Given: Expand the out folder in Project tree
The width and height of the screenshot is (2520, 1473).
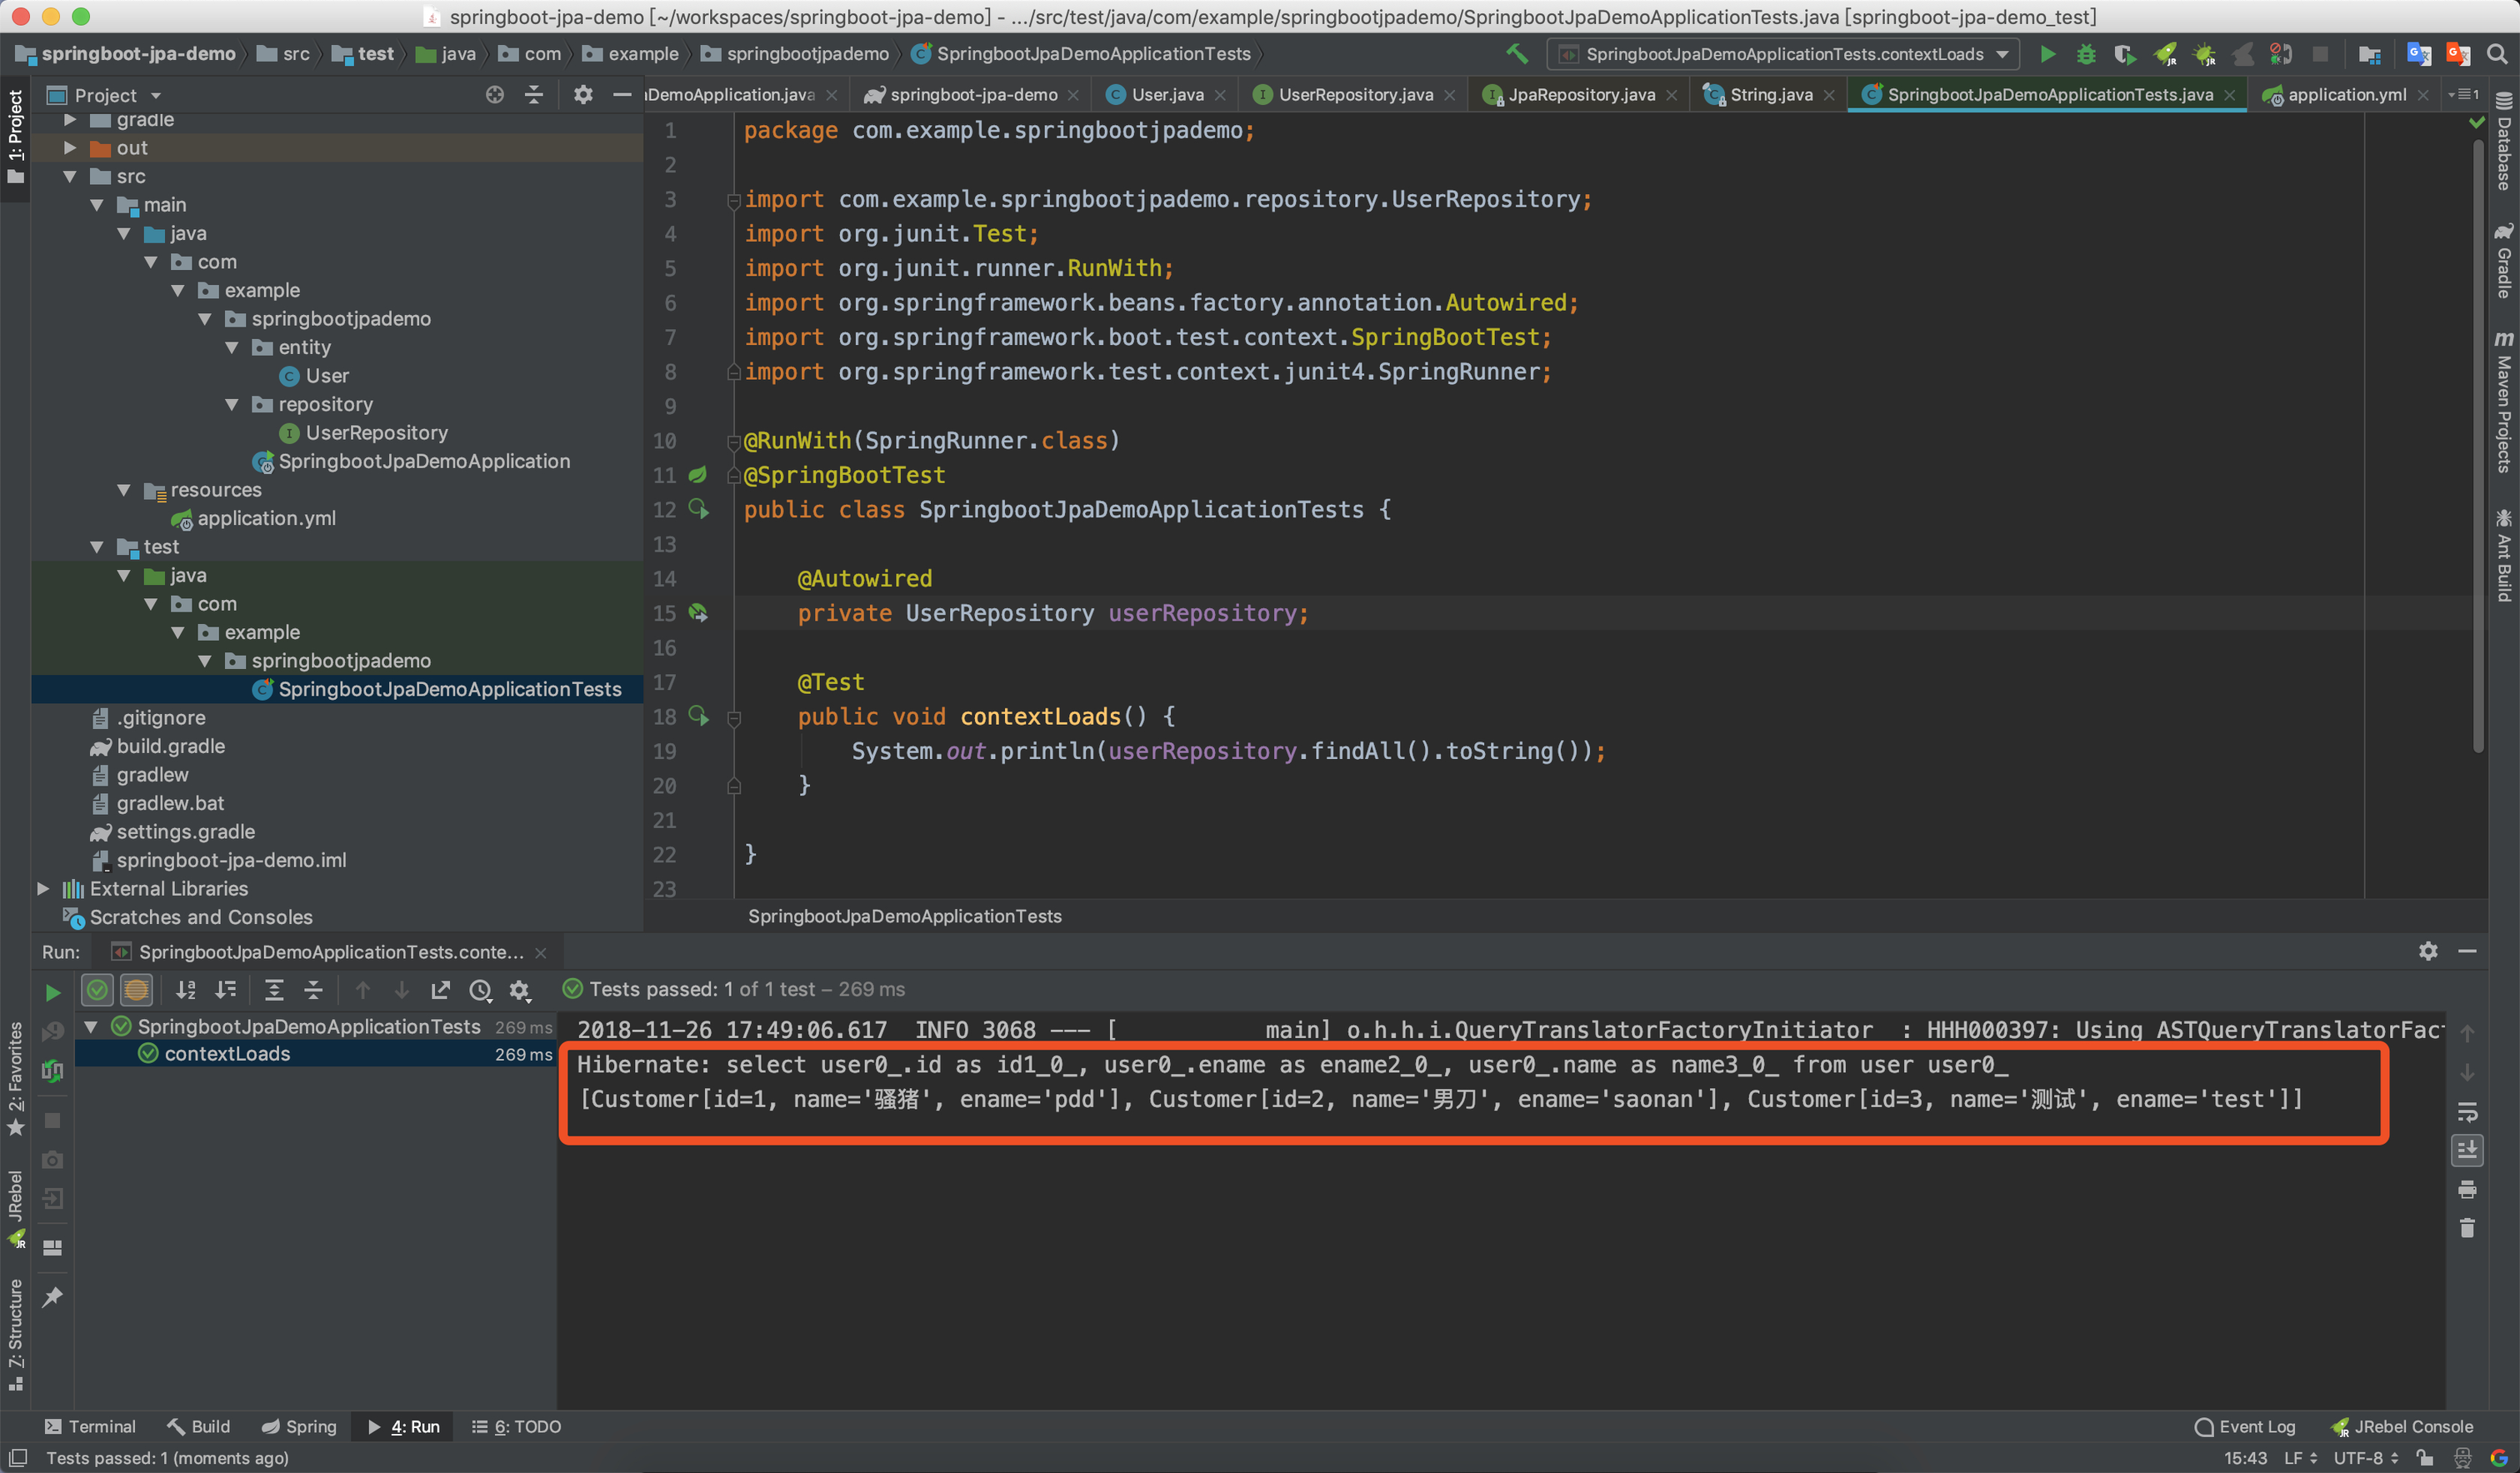Looking at the screenshot, I should (x=70, y=148).
